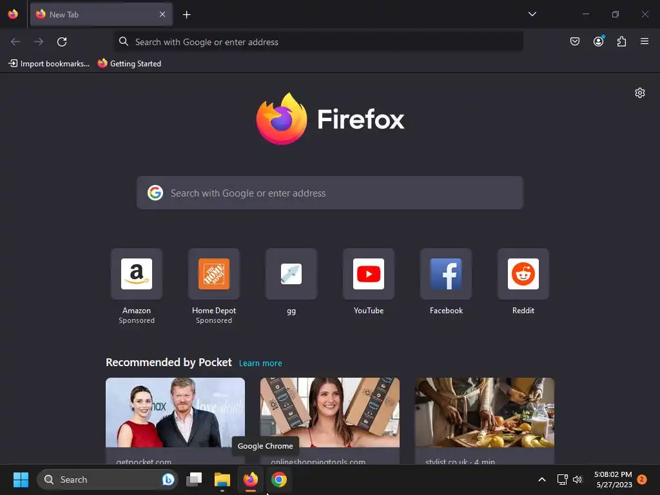Open File Explorer from taskbar

tap(222, 480)
